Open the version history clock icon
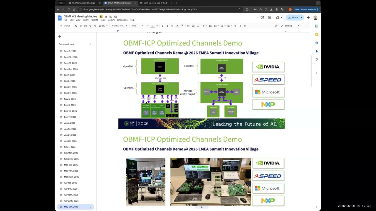 point(262,18)
